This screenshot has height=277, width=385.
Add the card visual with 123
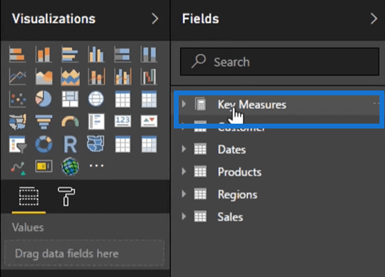coord(123,122)
